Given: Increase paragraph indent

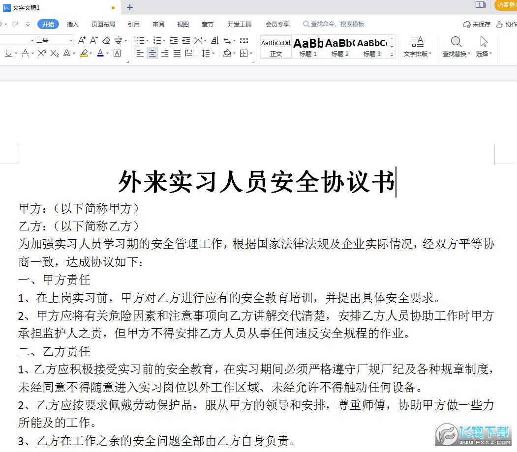Looking at the screenshot, I should pos(186,40).
